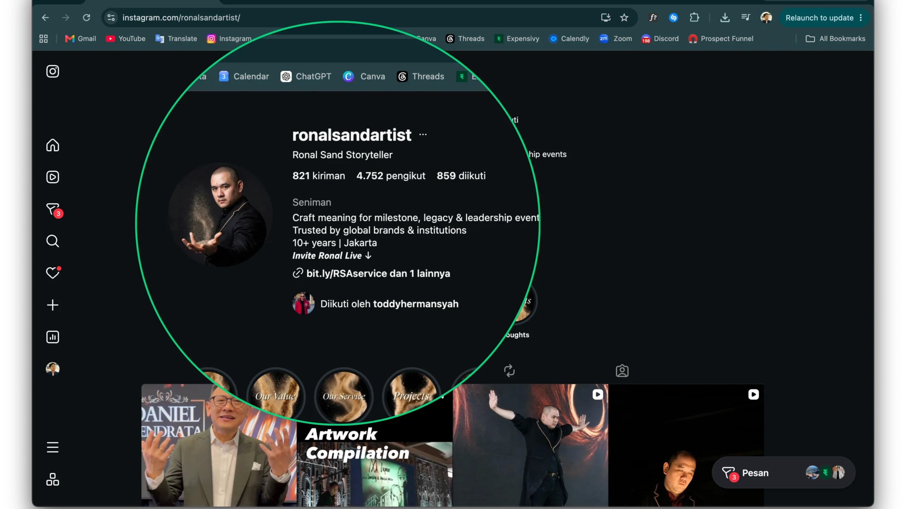The width and height of the screenshot is (906, 509).
Task: Open media controls icon in toolbar
Action: click(x=745, y=18)
